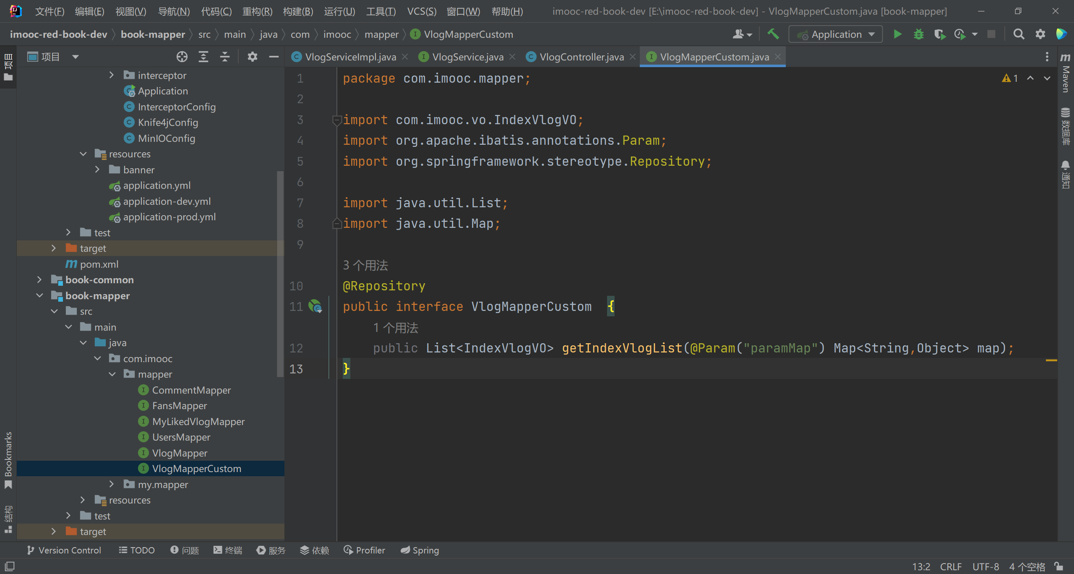Collapse all nodes in project tree
Viewport: 1074px width, 574px height.
tap(225, 57)
